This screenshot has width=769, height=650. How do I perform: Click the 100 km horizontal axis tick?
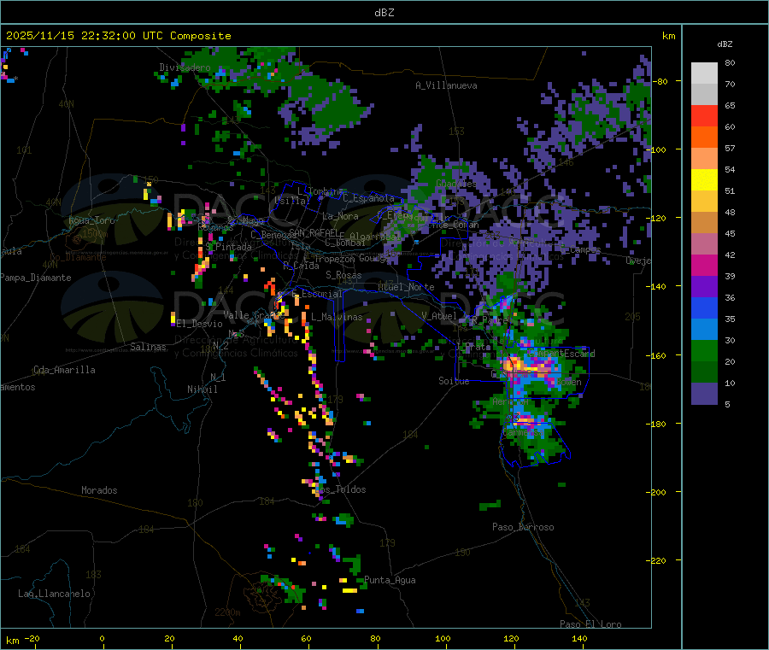(443, 639)
